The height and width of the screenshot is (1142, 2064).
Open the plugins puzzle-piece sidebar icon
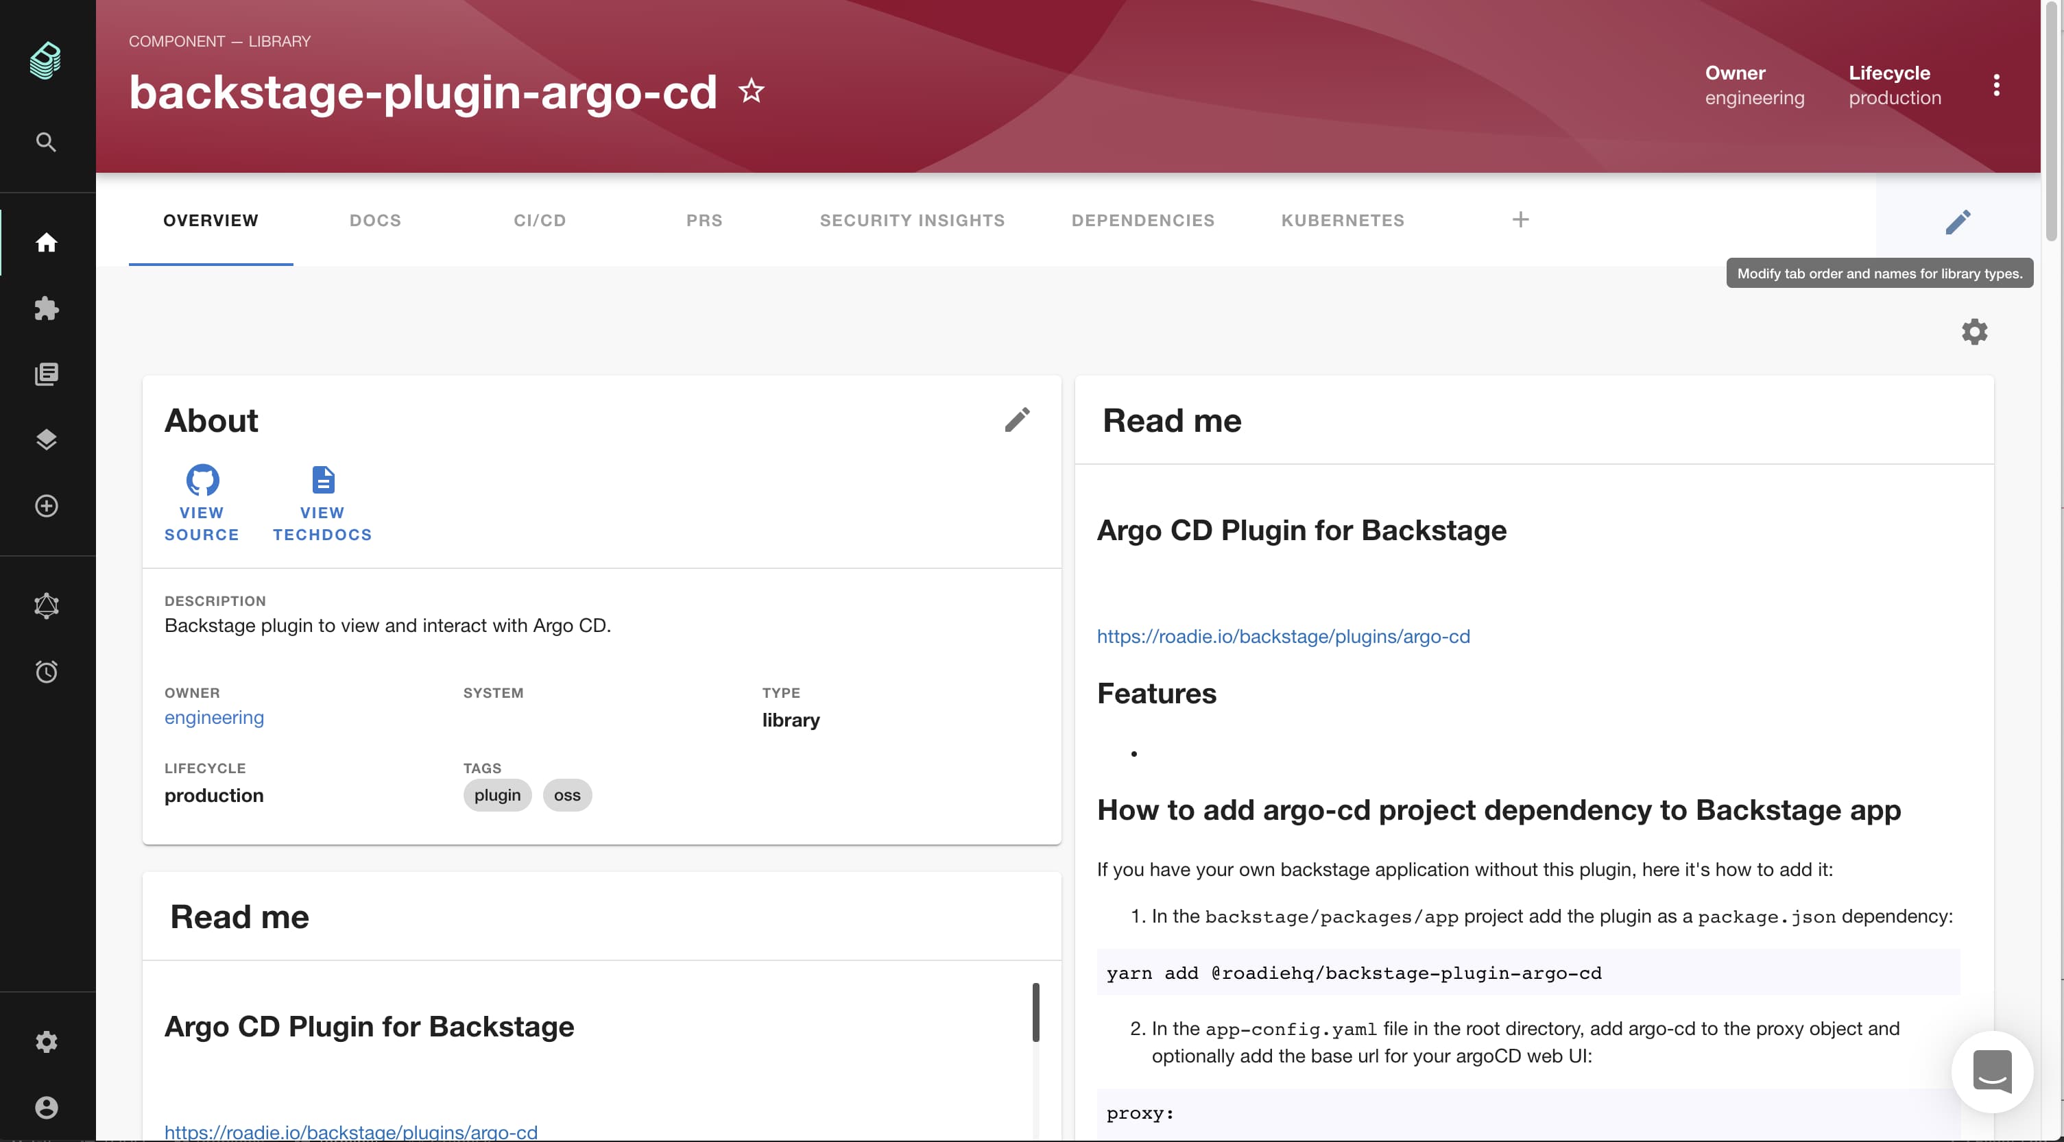point(47,308)
